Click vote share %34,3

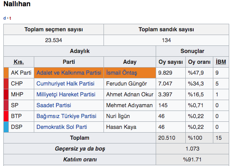coord(196,83)
